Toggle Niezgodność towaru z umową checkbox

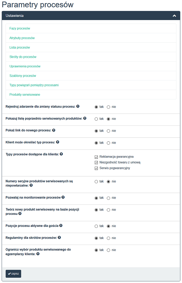pos(96,163)
